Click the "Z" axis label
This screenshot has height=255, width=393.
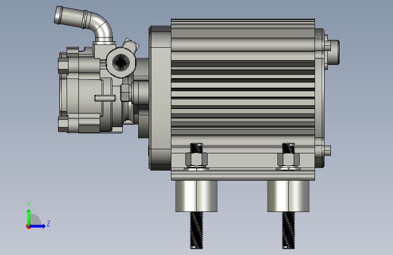[49, 223]
